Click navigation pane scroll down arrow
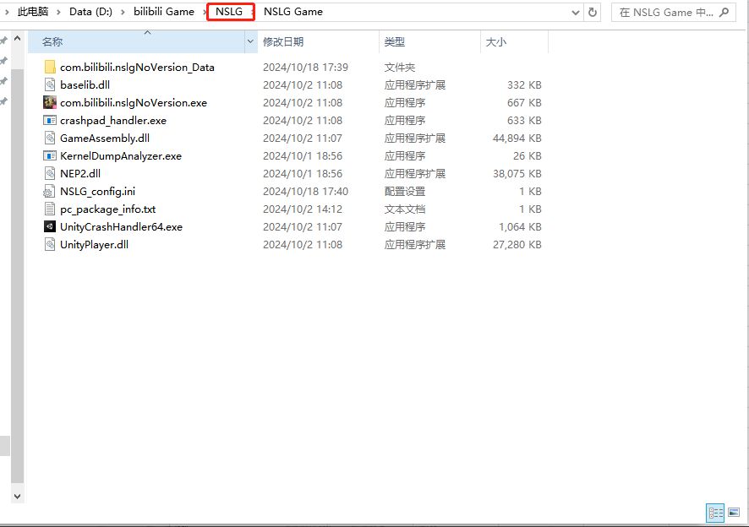This screenshot has width=749, height=527. coord(17,497)
